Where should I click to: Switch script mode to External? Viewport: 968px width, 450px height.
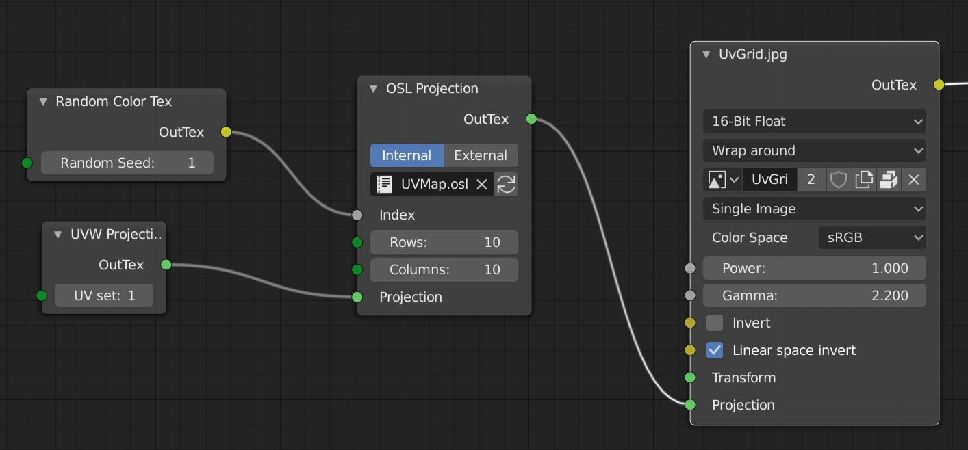click(481, 155)
